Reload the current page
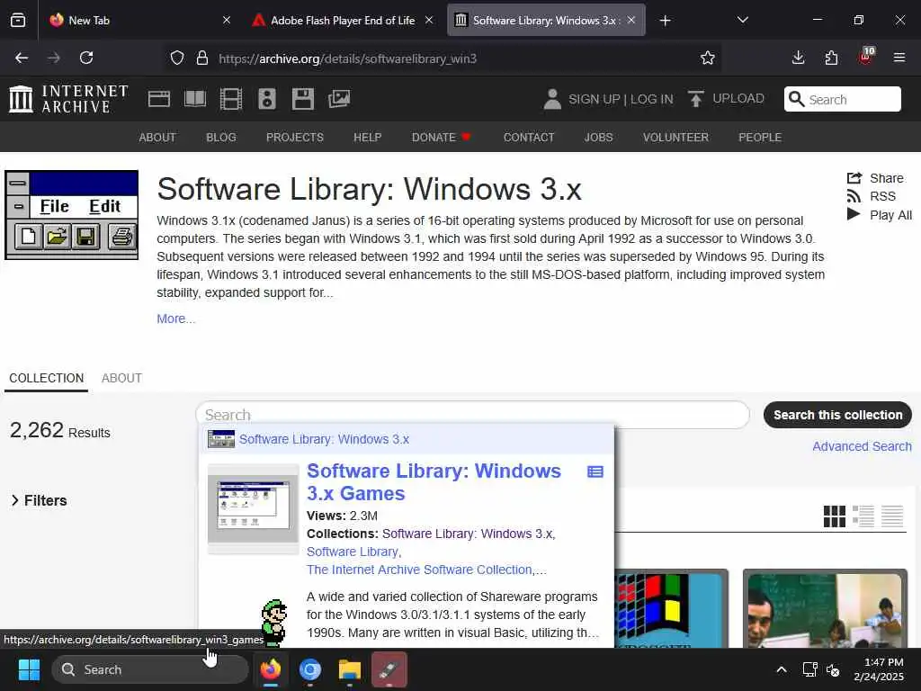This screenshot has width=921, height=691. pyautogui.click(x=86, y=58)
